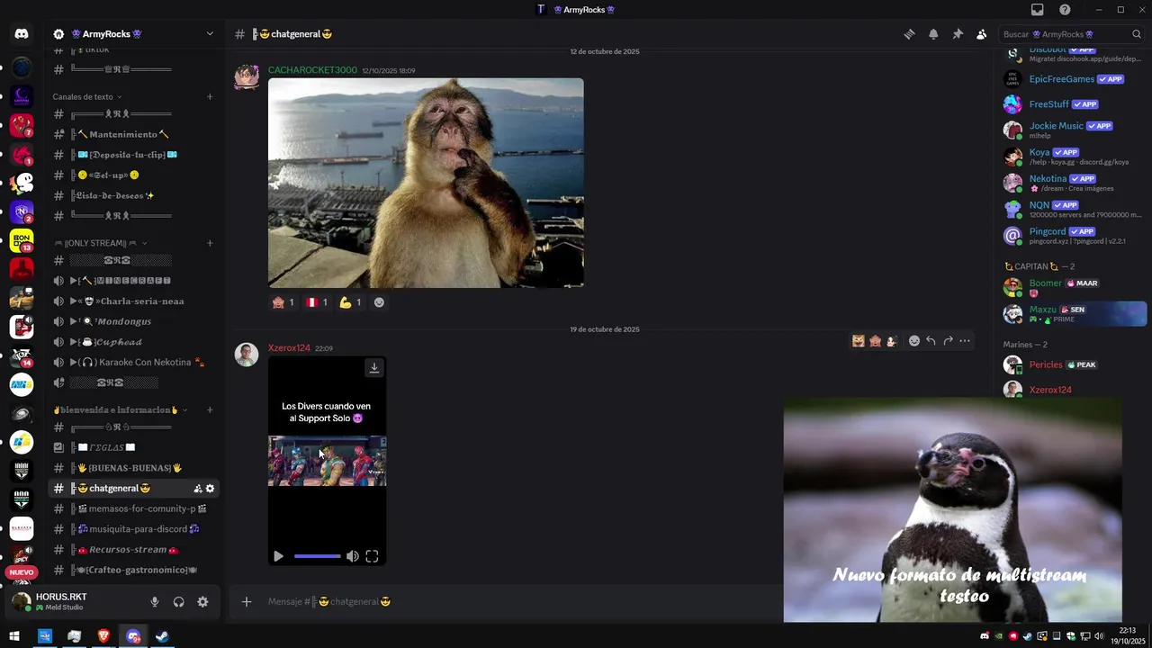The image size is (1152, 648).
Task: Join MINECRAFT voice channel
Action: point(133,281)
